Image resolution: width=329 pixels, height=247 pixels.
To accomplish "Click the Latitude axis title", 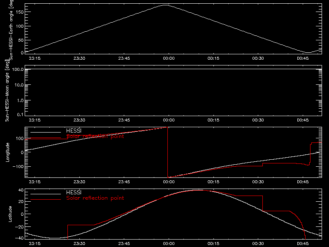I will (10, 214).
